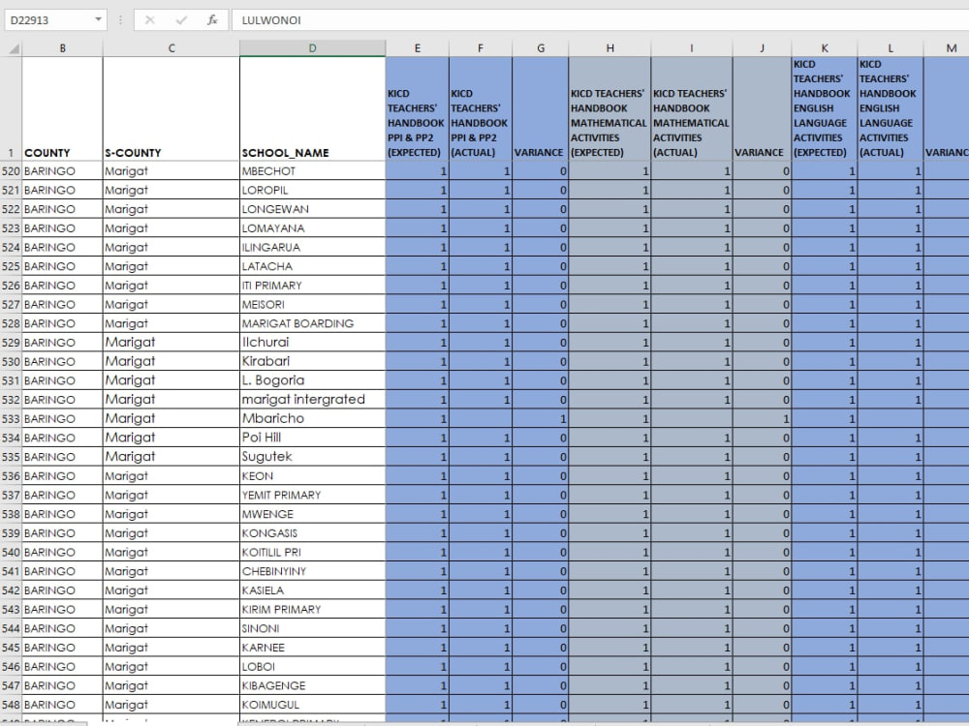Click English Language Activities (EXPECTED) header
Viewport: 969px width, 726px height.
[x=825, y=108]
